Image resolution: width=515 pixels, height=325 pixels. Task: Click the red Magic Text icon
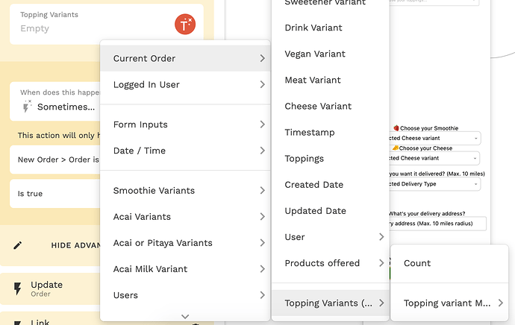(185, 25)
